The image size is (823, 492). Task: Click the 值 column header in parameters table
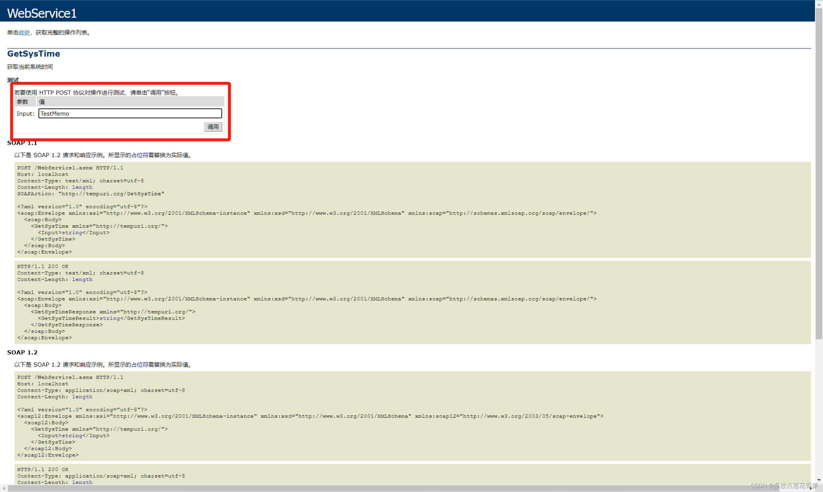coord(42,102)
